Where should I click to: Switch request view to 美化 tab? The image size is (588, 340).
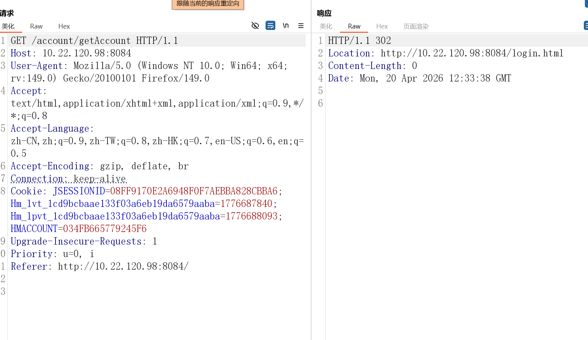click(8, 26)
